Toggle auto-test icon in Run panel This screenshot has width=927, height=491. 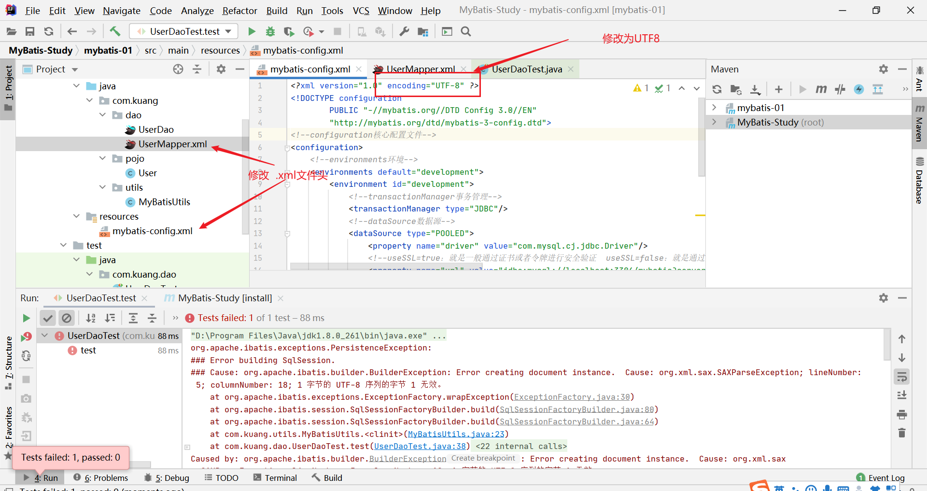[26, 356]
